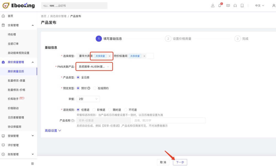Collapse sidebar using the bottom menu icon
276x166 pixels.
pyautogui.click(x=32, y=164)
